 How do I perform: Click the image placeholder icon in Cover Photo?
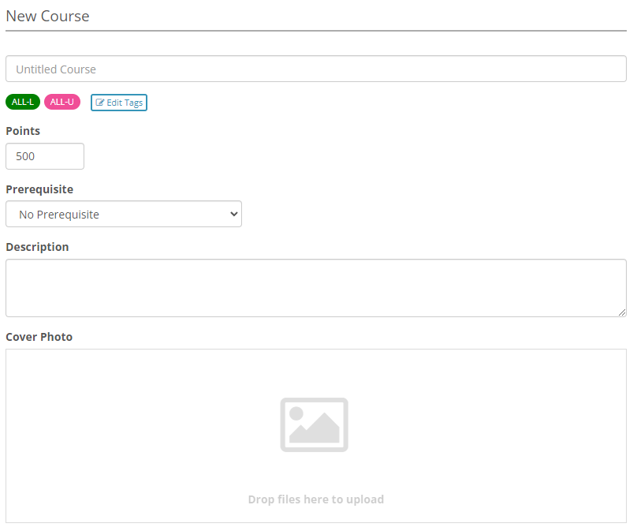pos(314,424)
